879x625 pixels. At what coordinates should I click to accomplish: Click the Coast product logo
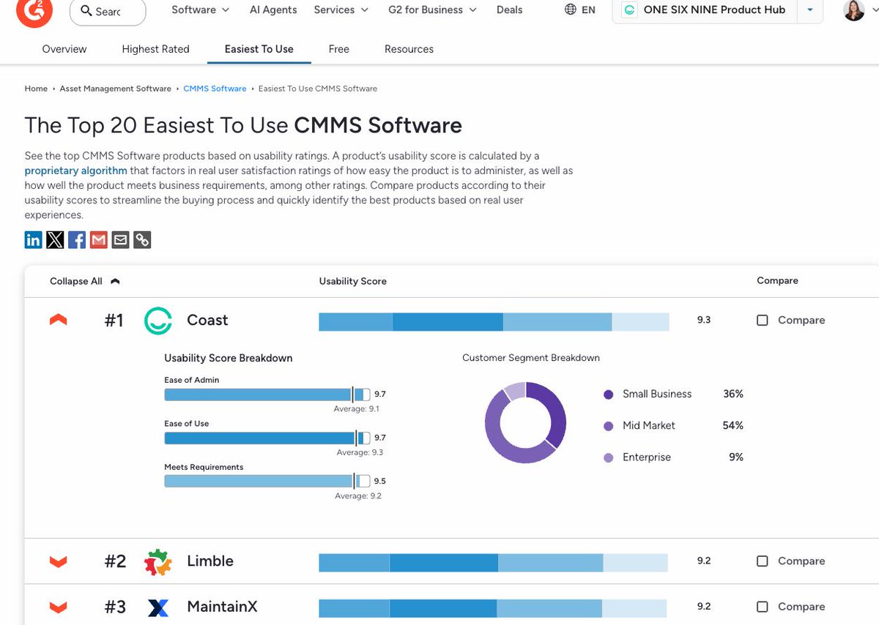pyautogui.click(x=157, y=321)
